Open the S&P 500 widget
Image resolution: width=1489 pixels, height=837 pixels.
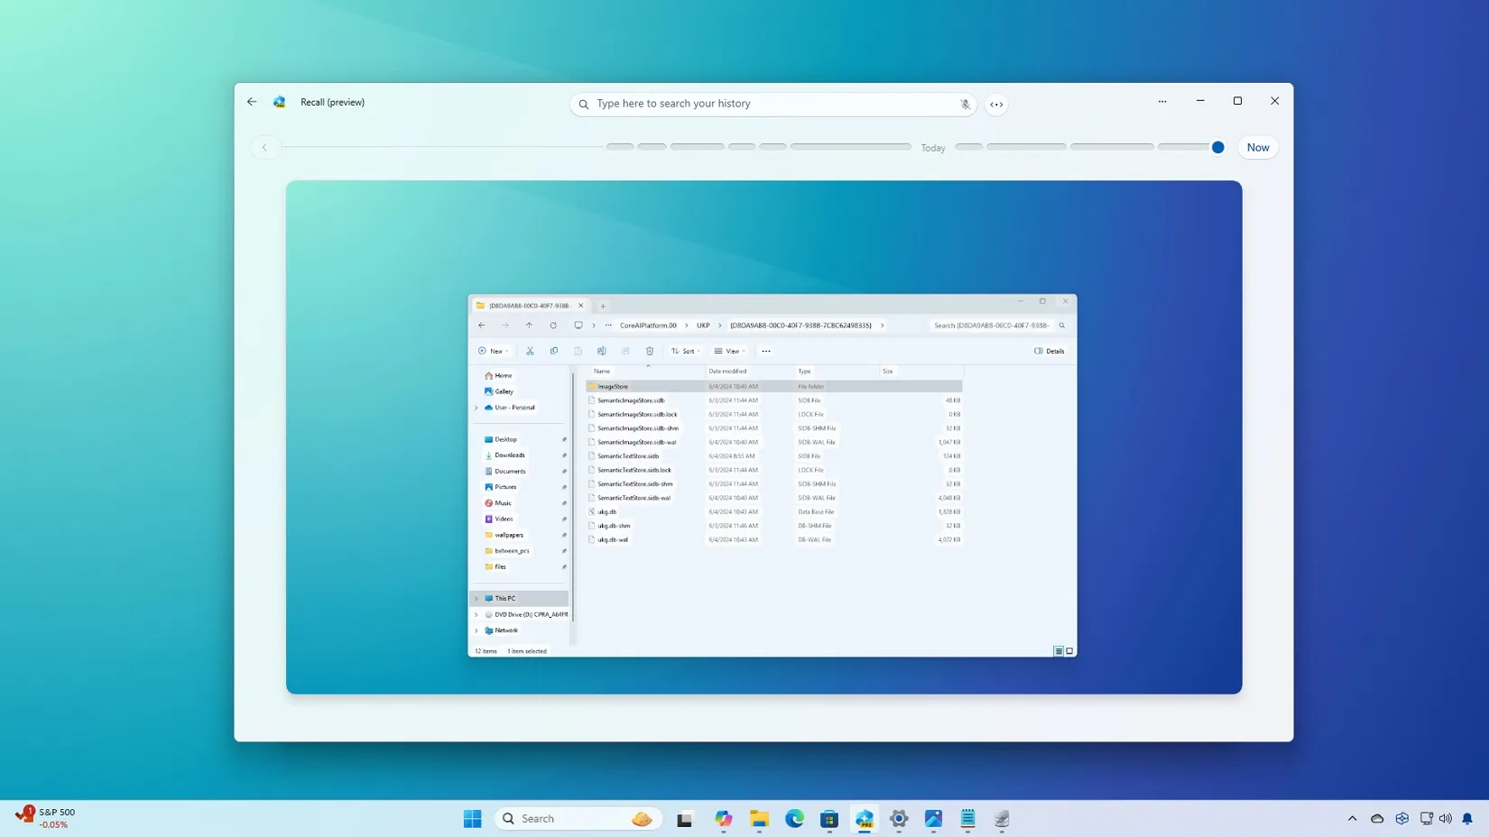[x=45, y=818]
